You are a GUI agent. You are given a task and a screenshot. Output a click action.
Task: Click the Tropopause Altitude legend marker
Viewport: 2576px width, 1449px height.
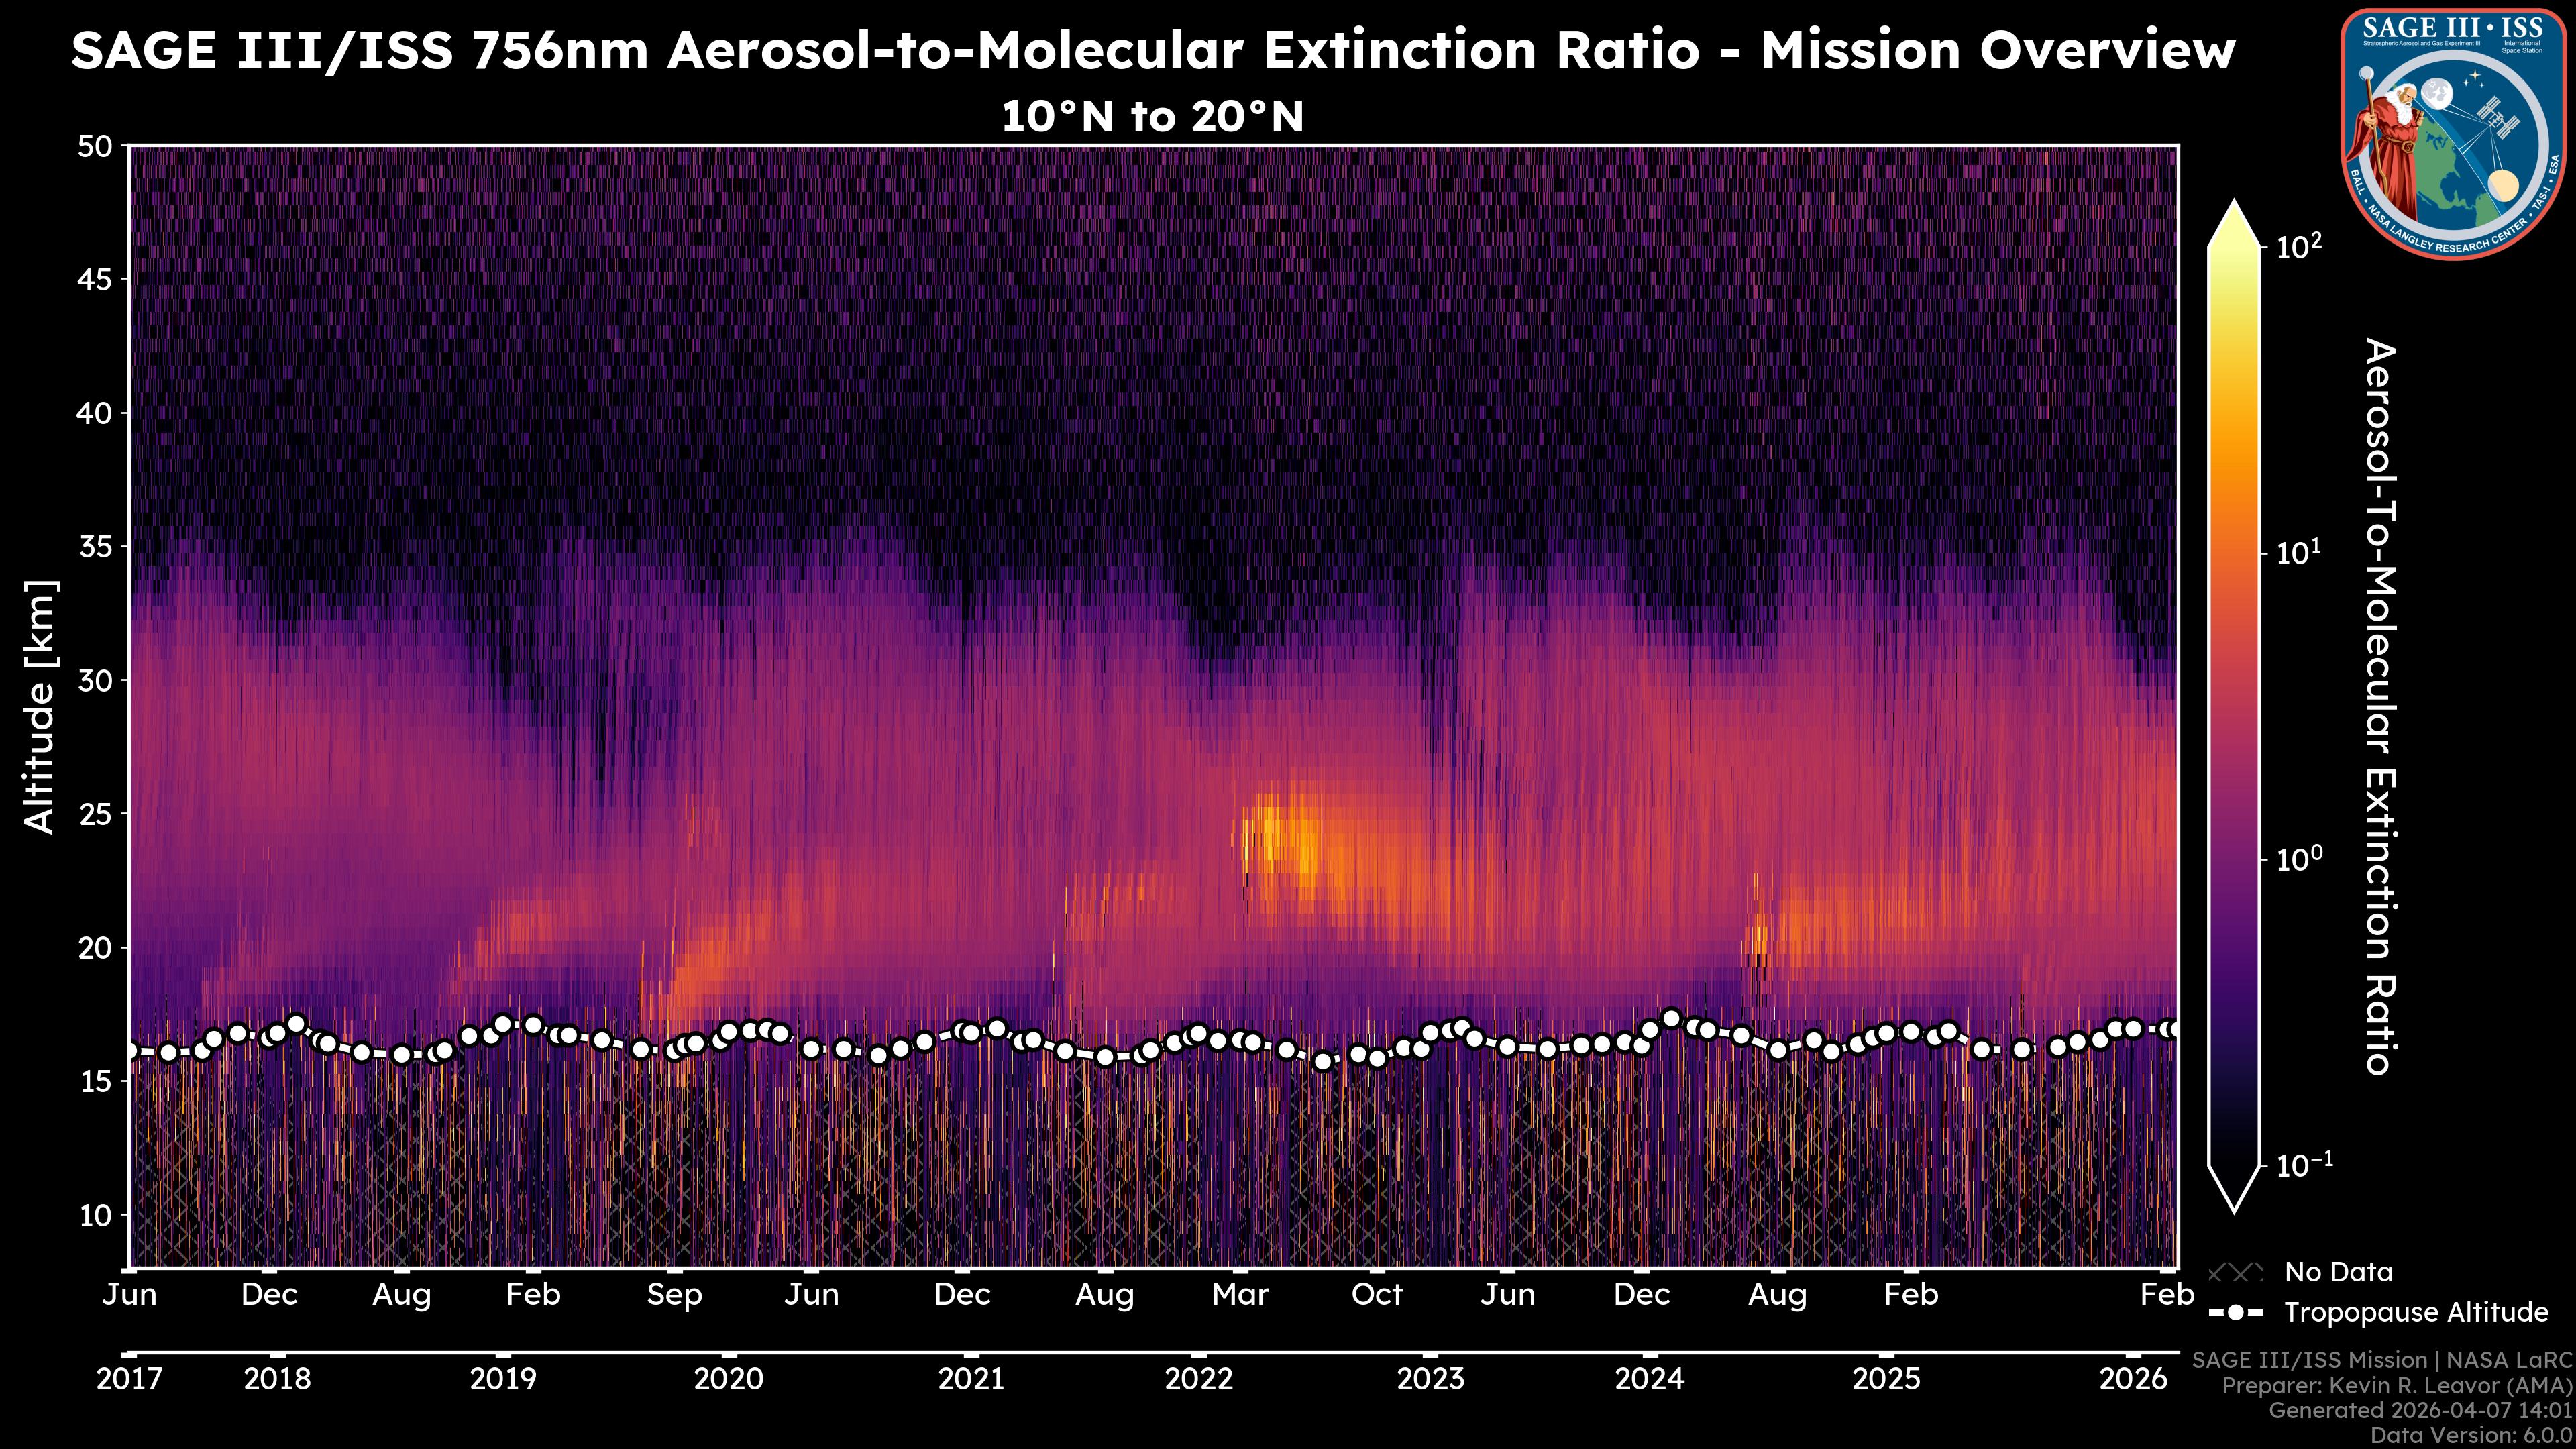tap(2235, 1312)
